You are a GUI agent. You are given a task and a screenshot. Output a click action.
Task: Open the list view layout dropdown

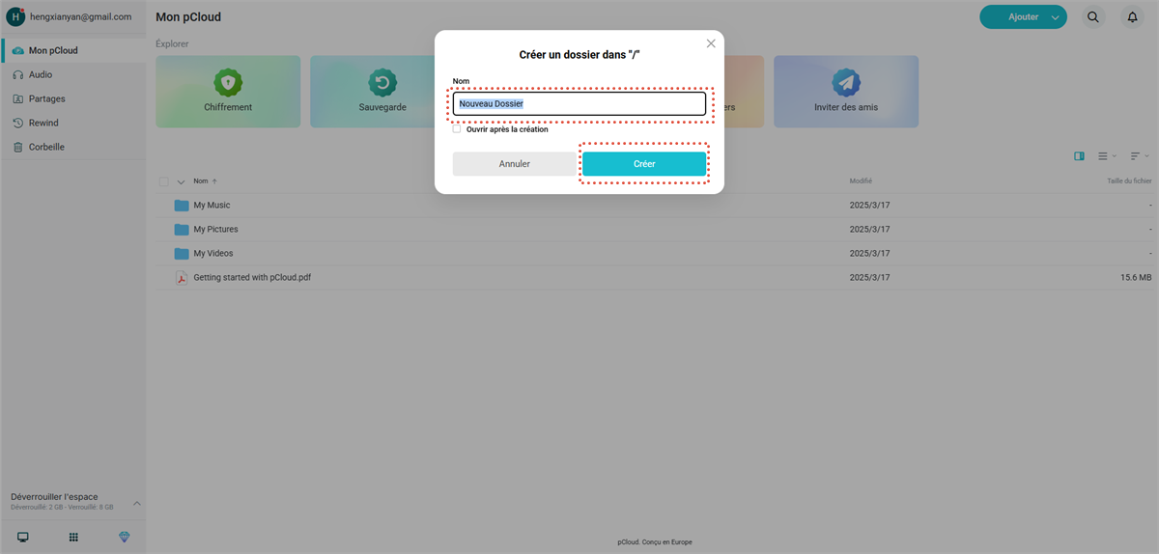pos(1107,155)
